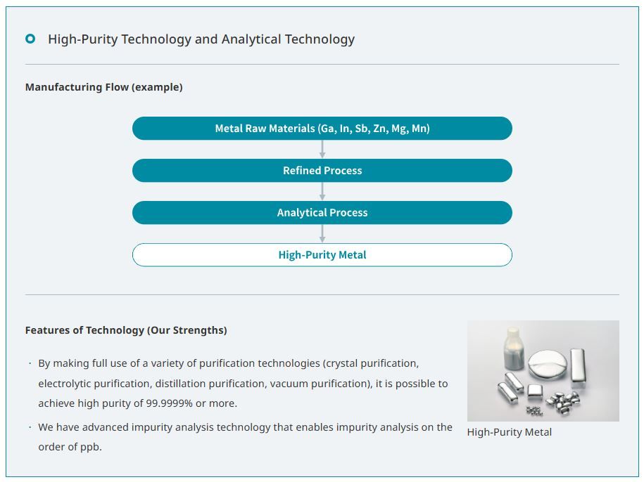Select the Metal Raw Materials flow box
The width and height of the screenshot is (644, 482).
(322, 129)
